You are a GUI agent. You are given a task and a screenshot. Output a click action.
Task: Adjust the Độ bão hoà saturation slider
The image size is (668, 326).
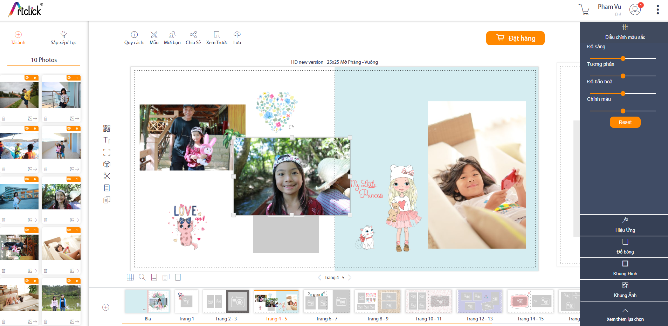[623, 93]
